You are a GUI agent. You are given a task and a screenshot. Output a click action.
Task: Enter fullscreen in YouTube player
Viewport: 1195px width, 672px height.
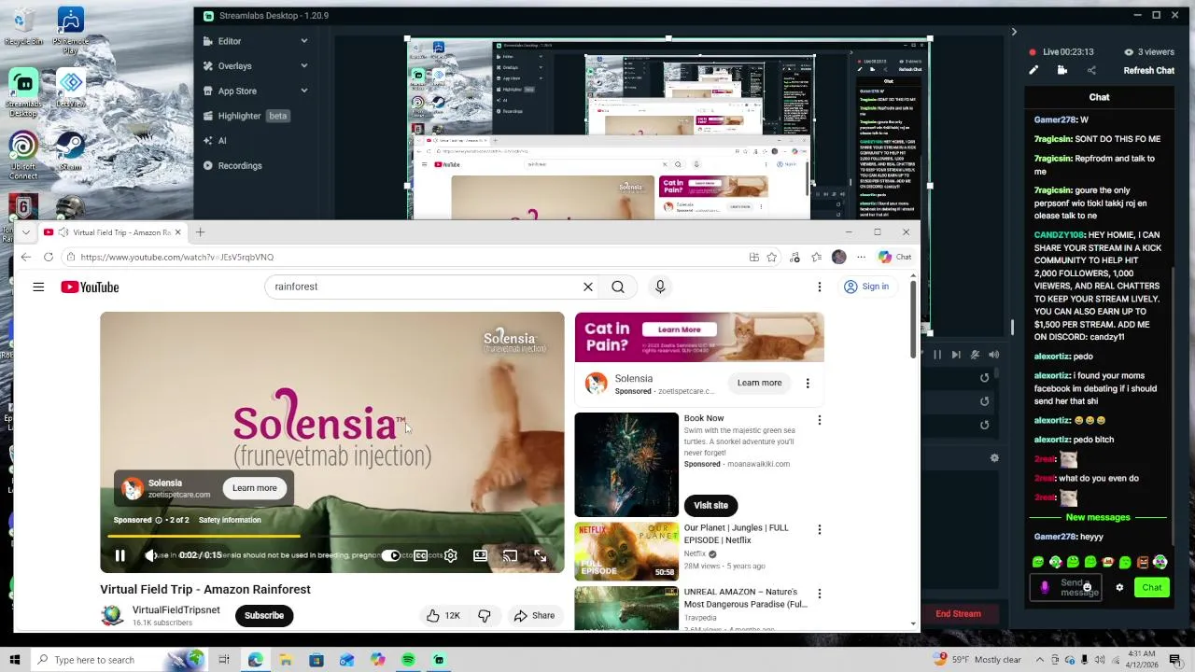(540, 555)
